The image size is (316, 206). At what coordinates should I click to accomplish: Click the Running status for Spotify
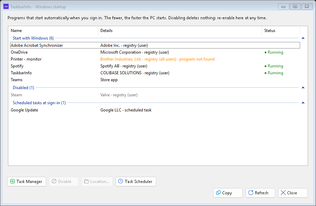[x=274, y=66]
